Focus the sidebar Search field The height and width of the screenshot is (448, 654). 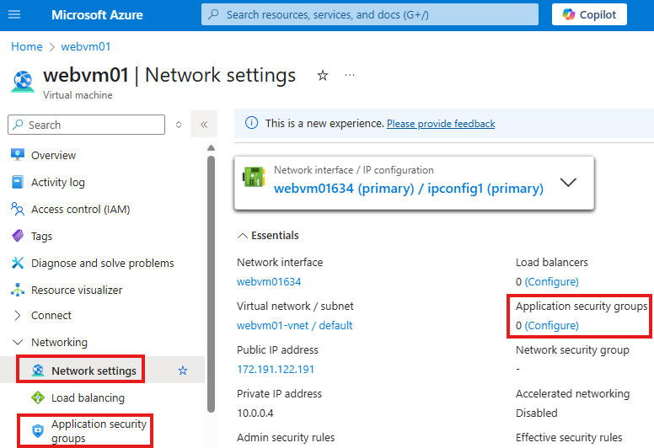[86, 125]
